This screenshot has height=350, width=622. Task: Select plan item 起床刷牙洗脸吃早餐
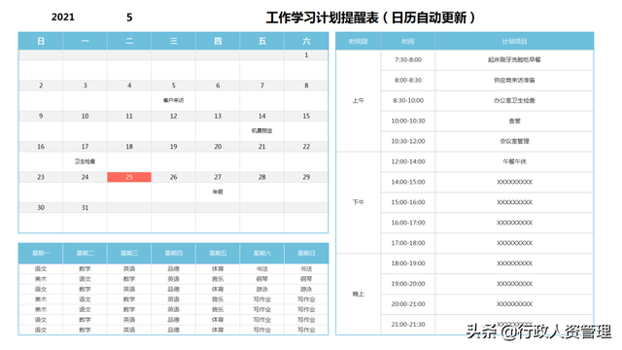tap(514, 60)
